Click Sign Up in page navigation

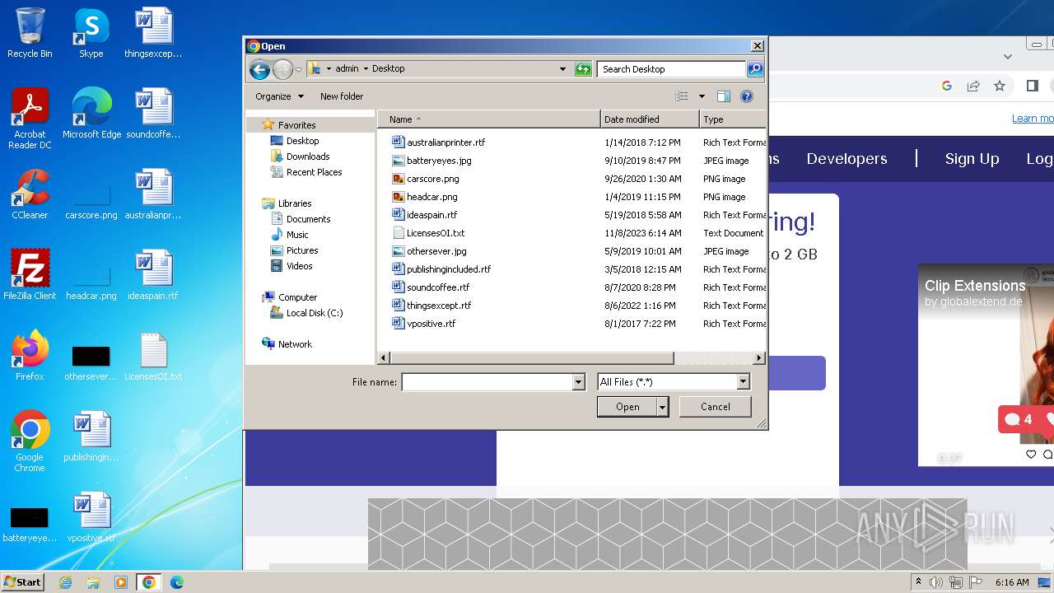[972, 159]
